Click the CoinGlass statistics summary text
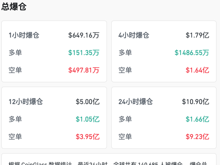This screenshot has height=165, width=220. tap(108, 163)
